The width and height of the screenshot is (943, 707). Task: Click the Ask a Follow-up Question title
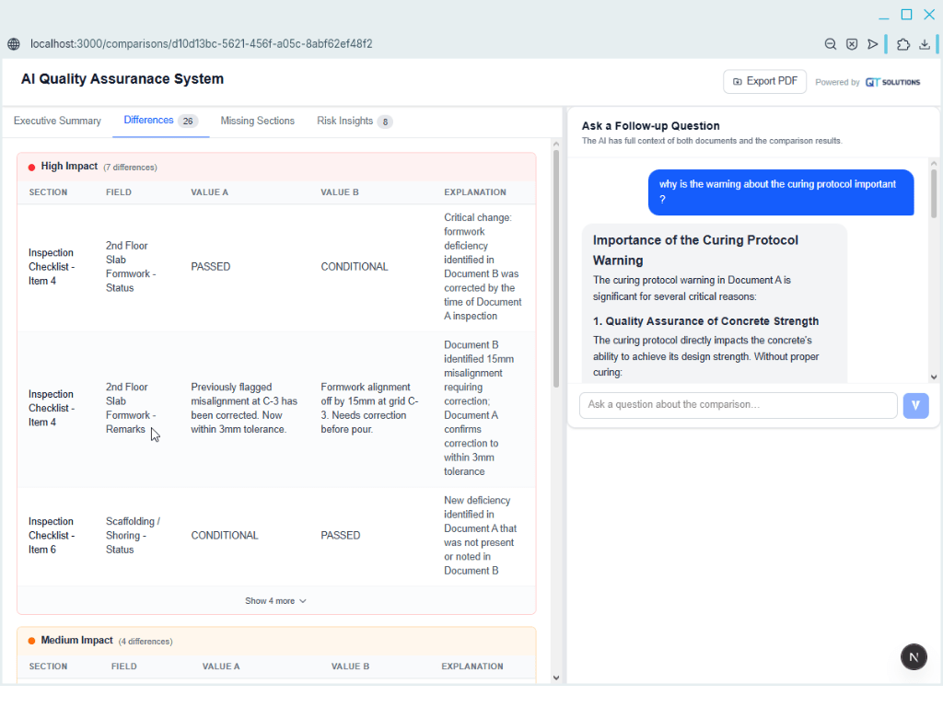[650, 125]
